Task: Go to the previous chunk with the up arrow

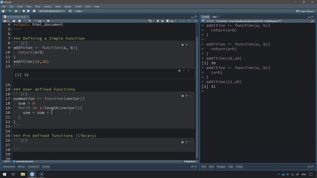Action: (158, 21)
